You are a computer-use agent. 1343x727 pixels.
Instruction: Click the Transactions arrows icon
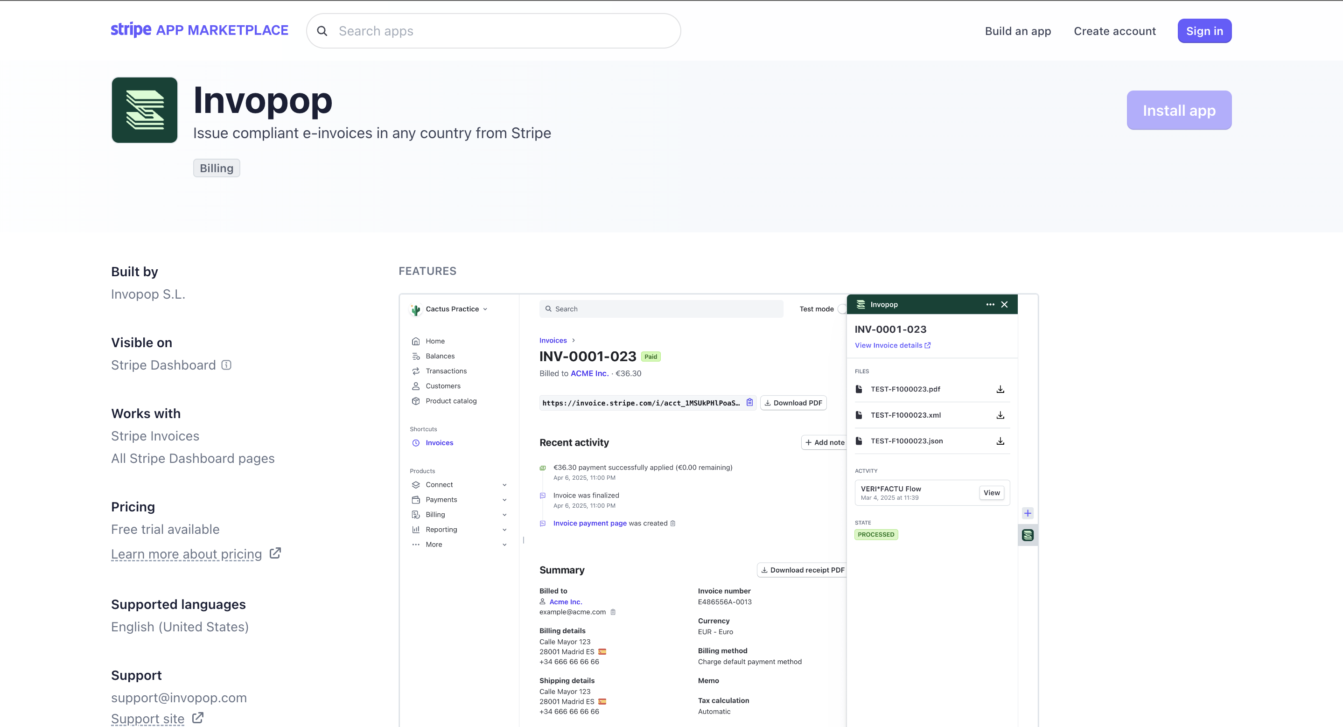pyautogui.click(x=415, y=371)
